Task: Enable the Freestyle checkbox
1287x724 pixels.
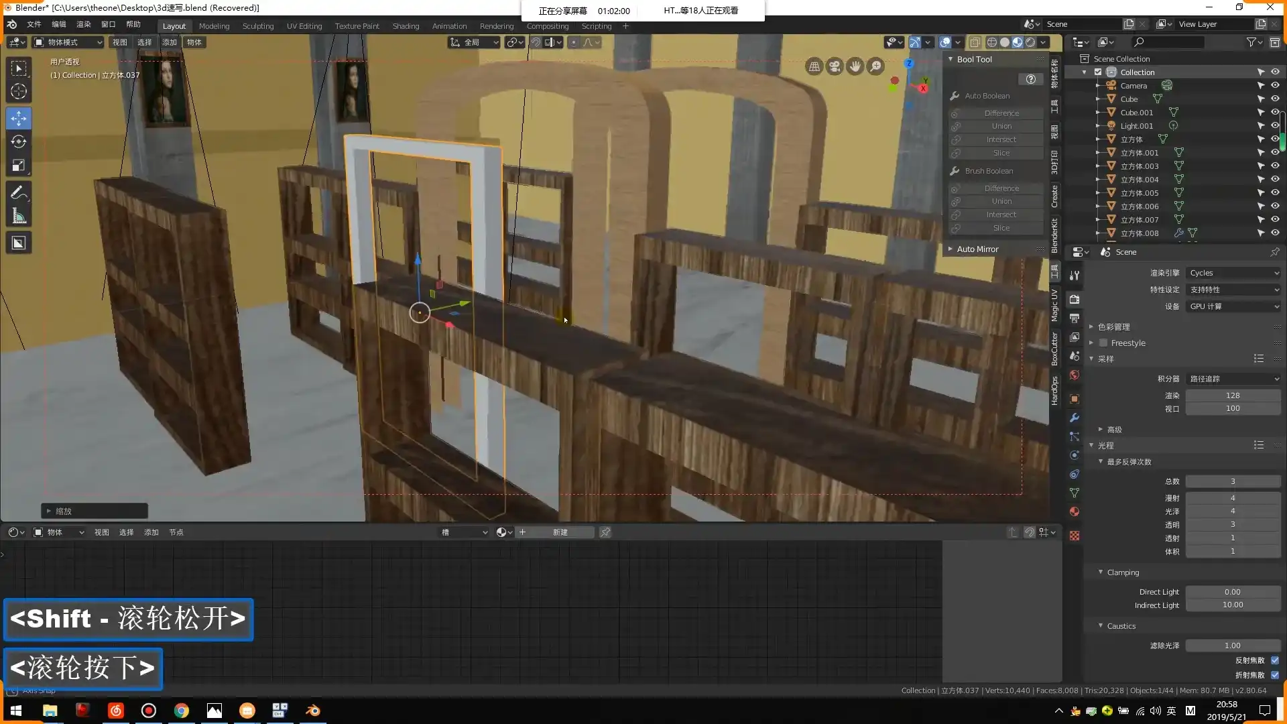Action: (1103, 343)
